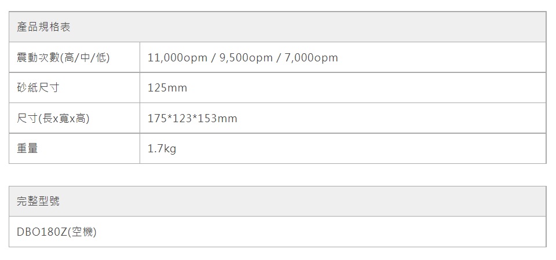
Task: Click the 震動次數 label text
Action: [38, 58]
